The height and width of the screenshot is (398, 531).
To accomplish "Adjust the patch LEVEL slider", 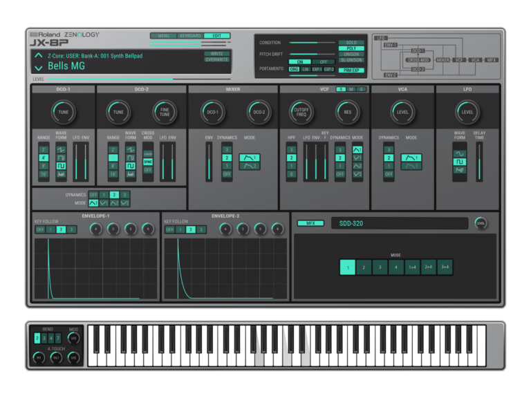I will [x=139, y=79].
